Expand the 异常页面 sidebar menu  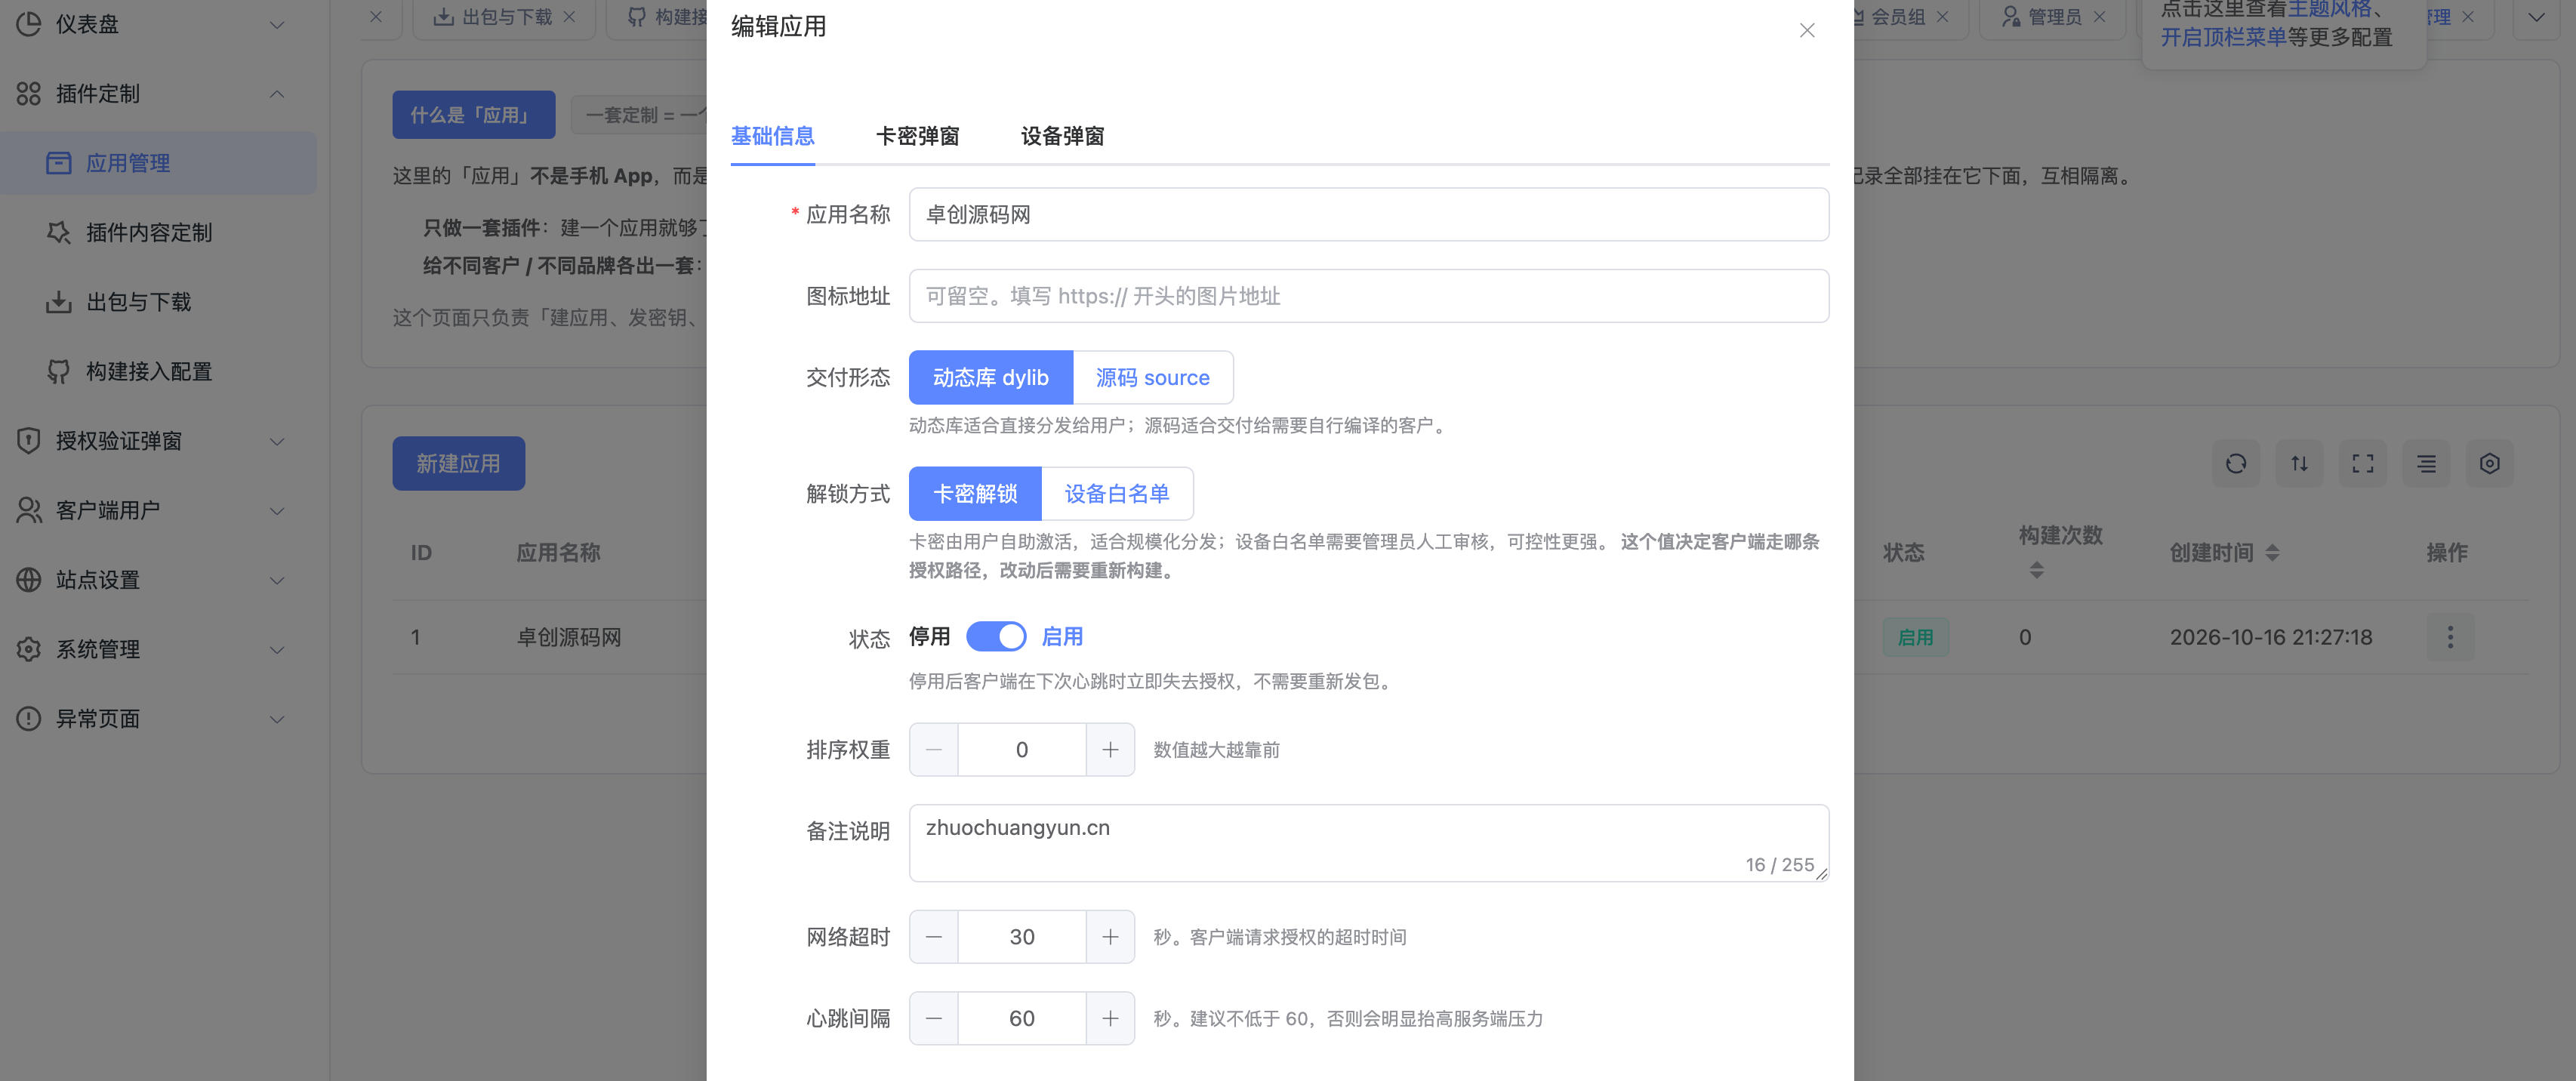coord(158,719)
